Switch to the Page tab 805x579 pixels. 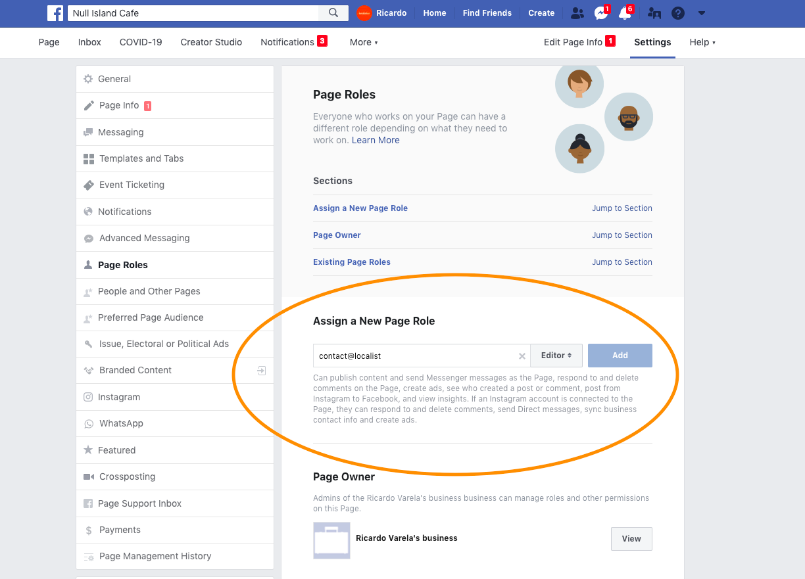pos(49,42)
